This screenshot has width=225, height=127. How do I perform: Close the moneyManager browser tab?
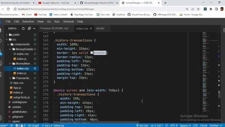(x=159, y=3)
